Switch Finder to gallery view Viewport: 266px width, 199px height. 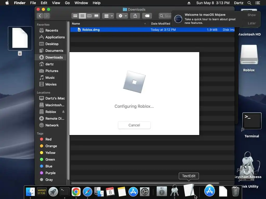(96, 16)
